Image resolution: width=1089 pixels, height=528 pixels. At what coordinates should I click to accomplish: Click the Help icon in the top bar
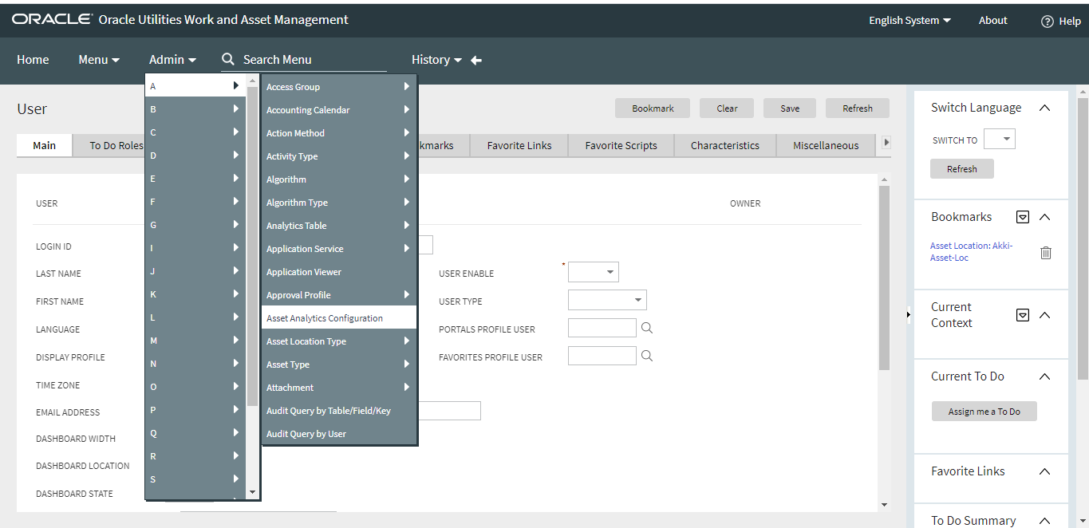[1046, 21]
